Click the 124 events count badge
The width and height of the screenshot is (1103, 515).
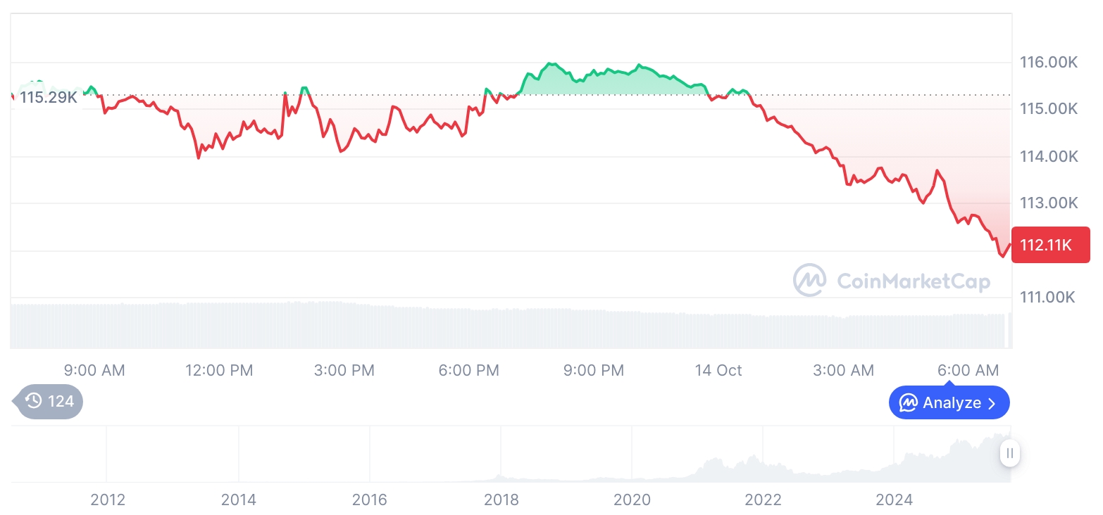pyautogui.click(x=49, y=402)
